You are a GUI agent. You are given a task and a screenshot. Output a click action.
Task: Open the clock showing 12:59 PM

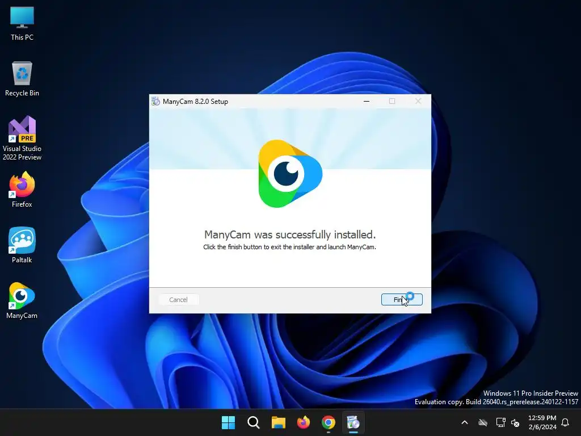(x=542, y=422)
